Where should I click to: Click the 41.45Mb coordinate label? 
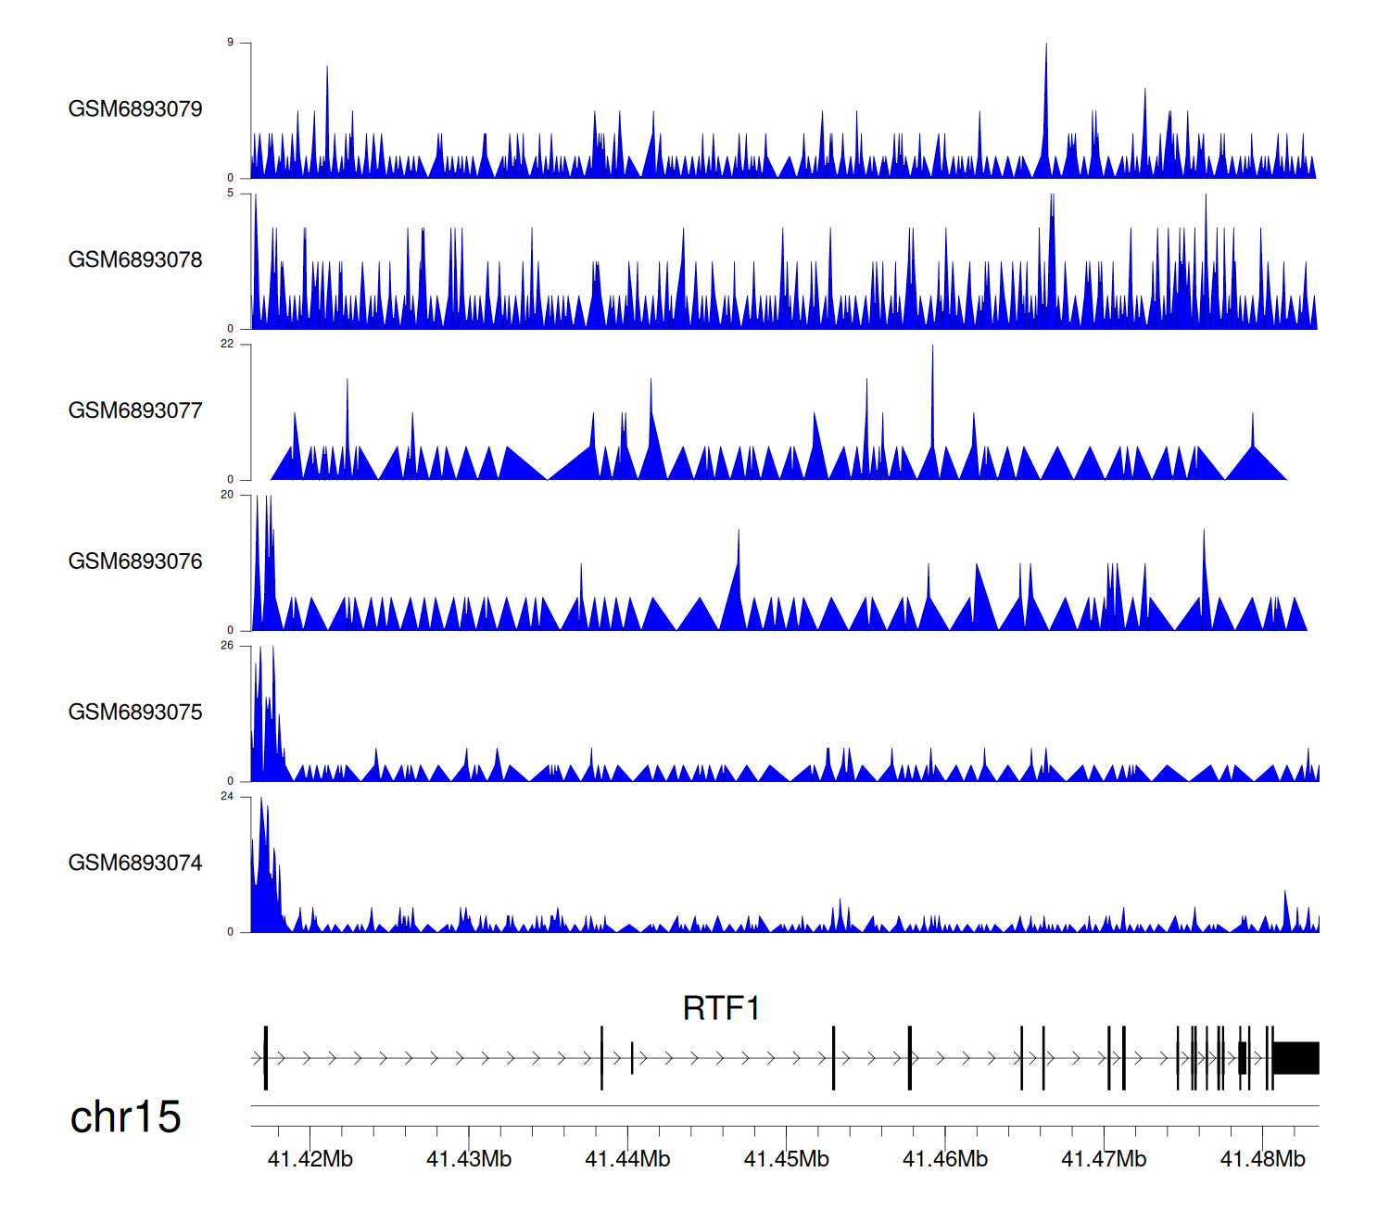(786, 1159)
